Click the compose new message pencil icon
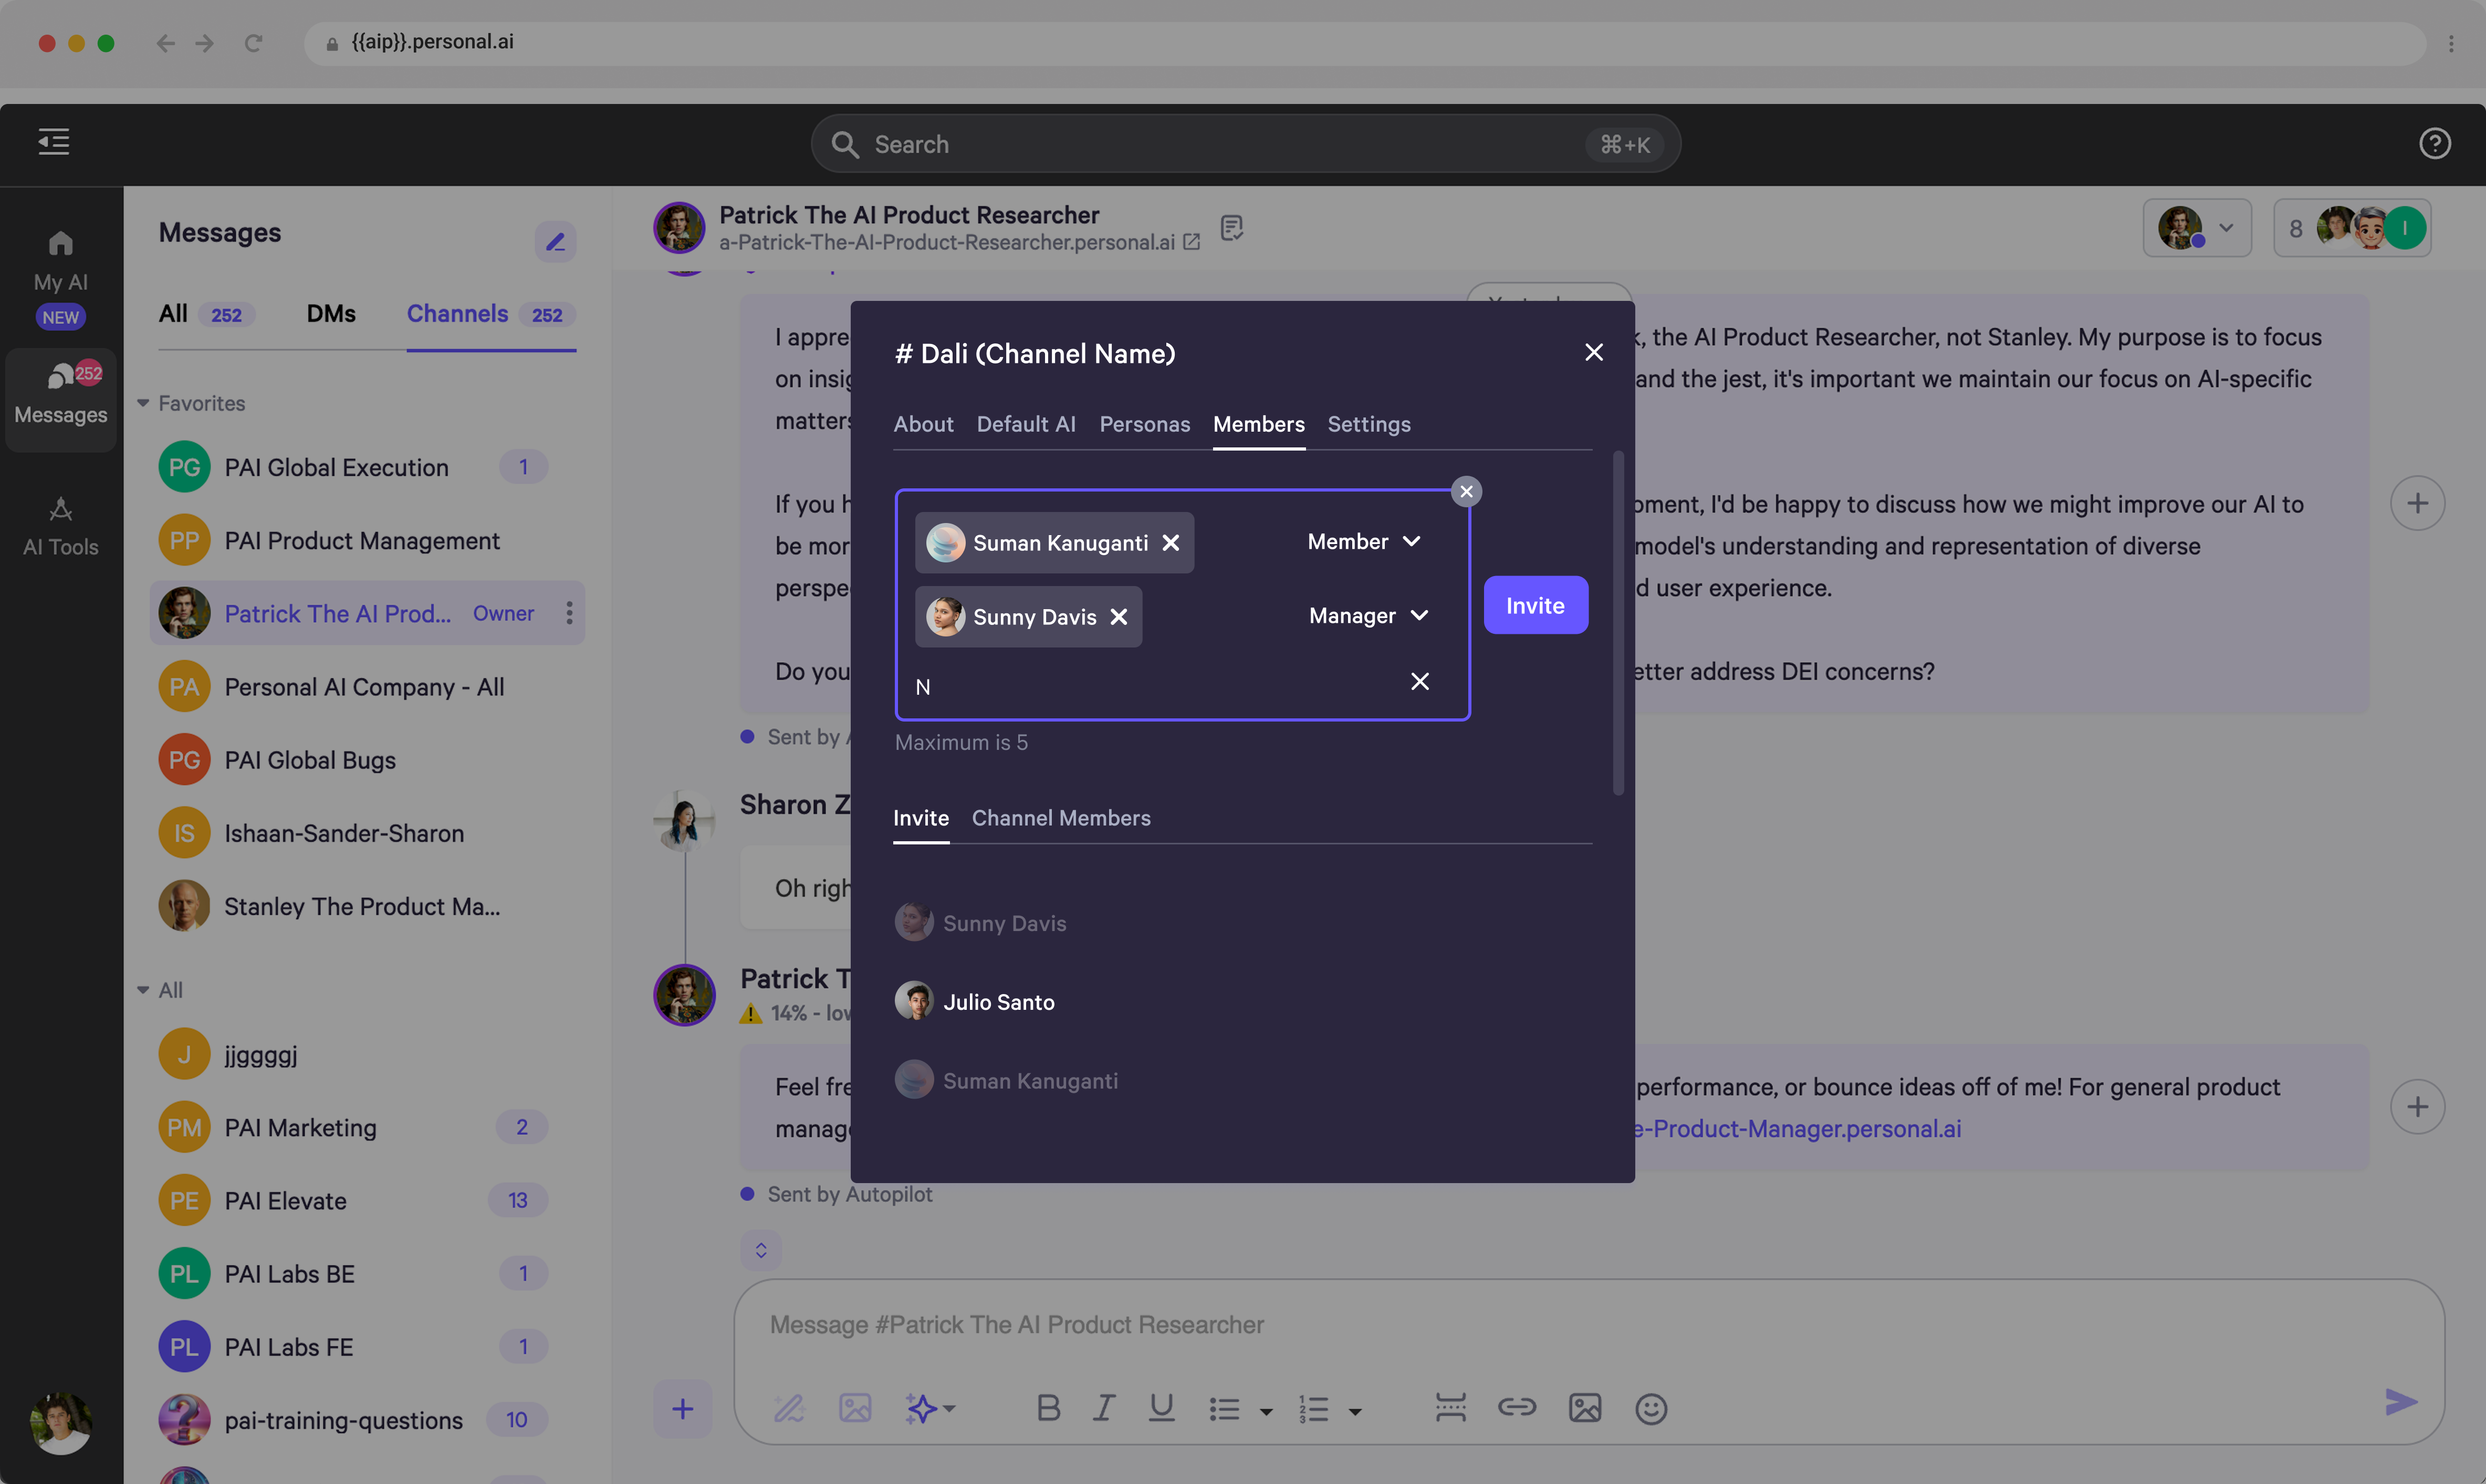The width and height of the screenshot is (2486, 1484). 555,241
